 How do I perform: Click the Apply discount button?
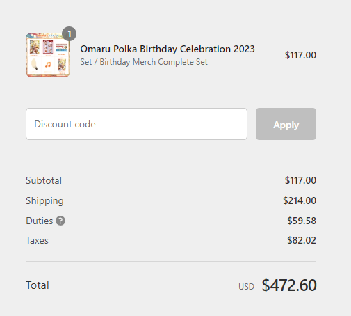(x=286, y=124)
